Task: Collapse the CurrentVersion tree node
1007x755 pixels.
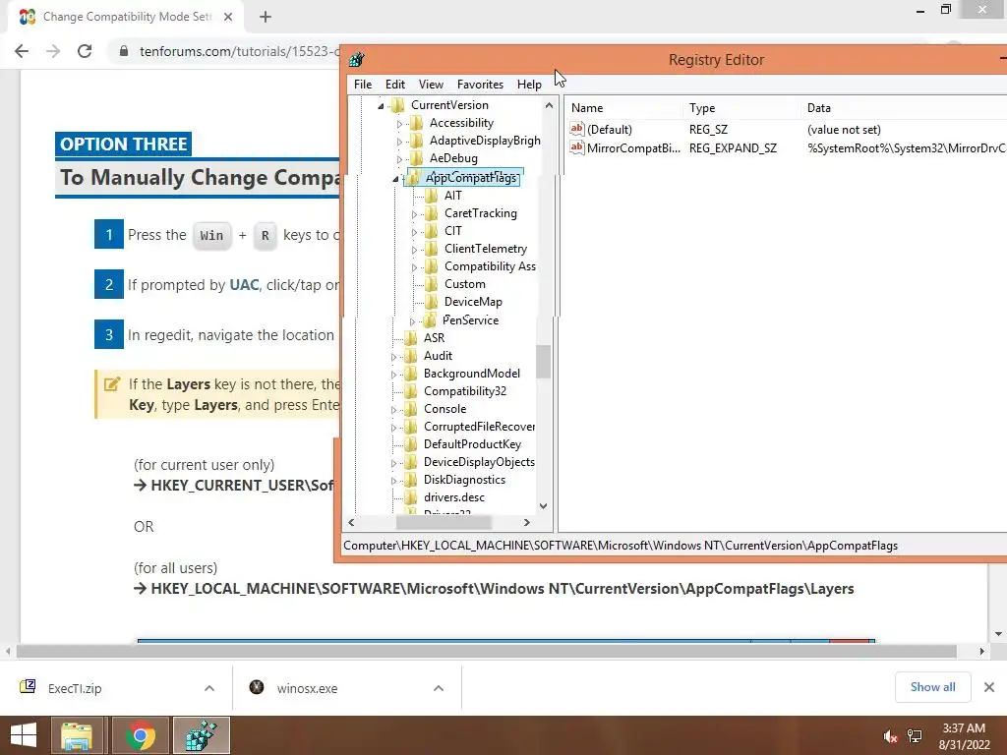Action: [381, 105]
